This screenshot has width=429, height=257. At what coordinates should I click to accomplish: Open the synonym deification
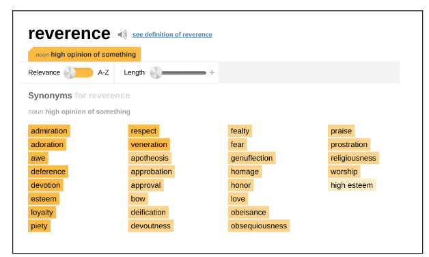click(x=148, y=212)
